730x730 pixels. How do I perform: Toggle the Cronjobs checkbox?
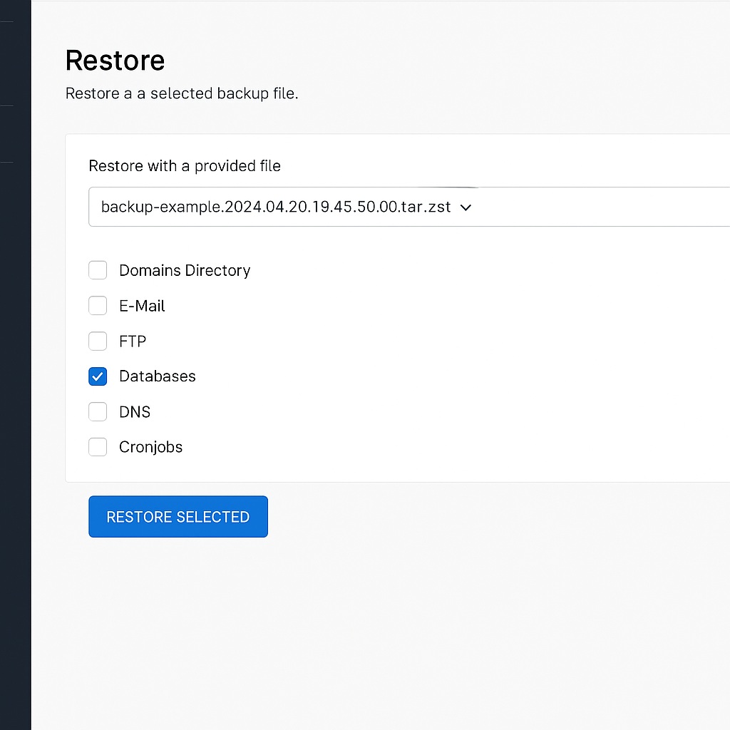tap(98, 447)
